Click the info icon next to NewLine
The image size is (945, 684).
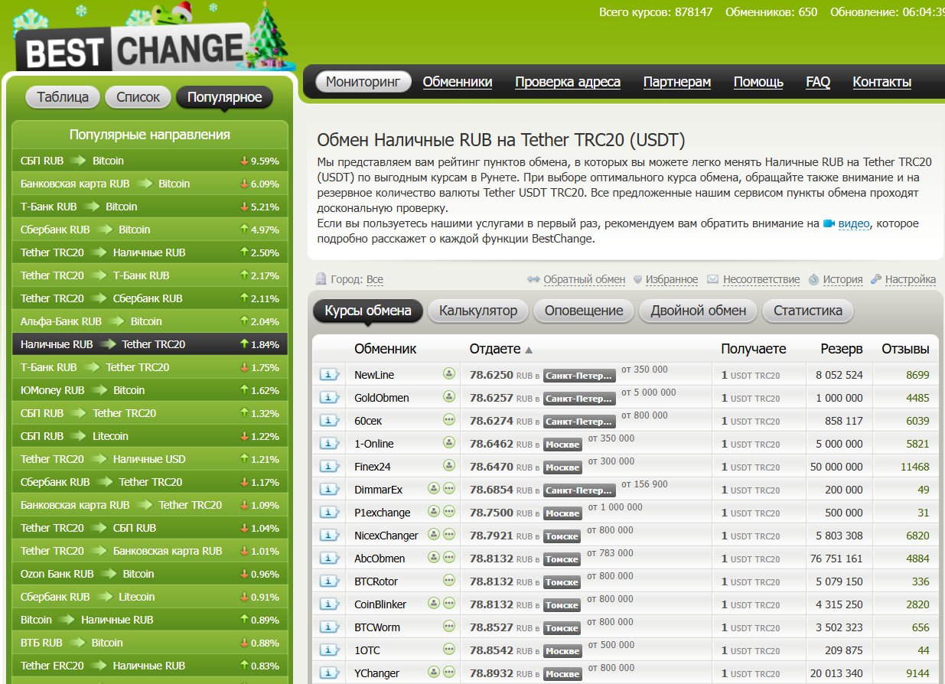coord(329,375)
